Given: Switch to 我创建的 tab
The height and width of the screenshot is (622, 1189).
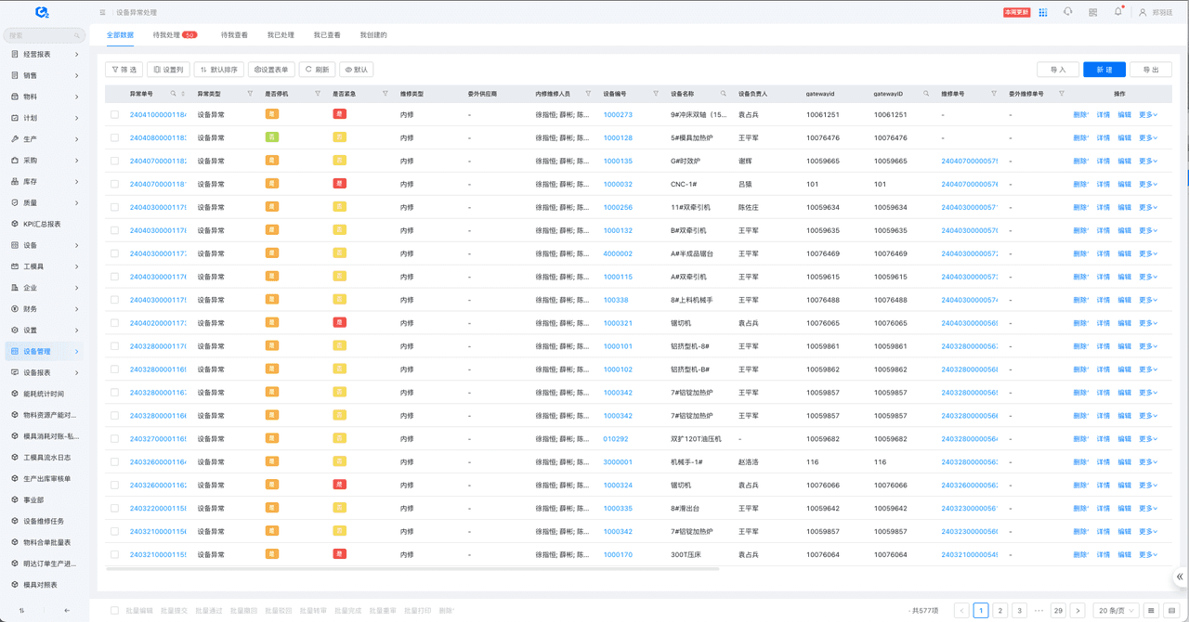Looking at the screenshot, I should click(x=373, y=35).
